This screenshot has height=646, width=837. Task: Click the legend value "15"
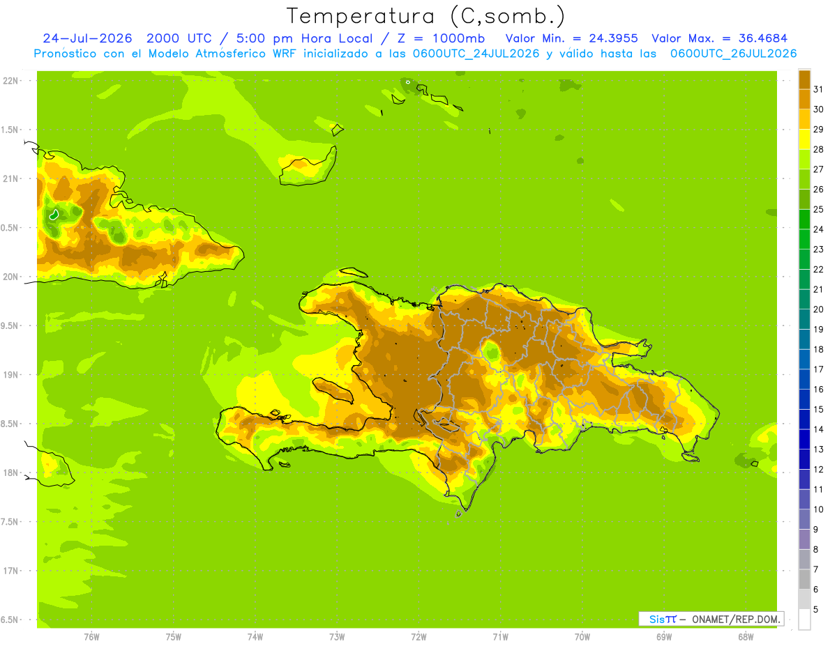[819, 409]
